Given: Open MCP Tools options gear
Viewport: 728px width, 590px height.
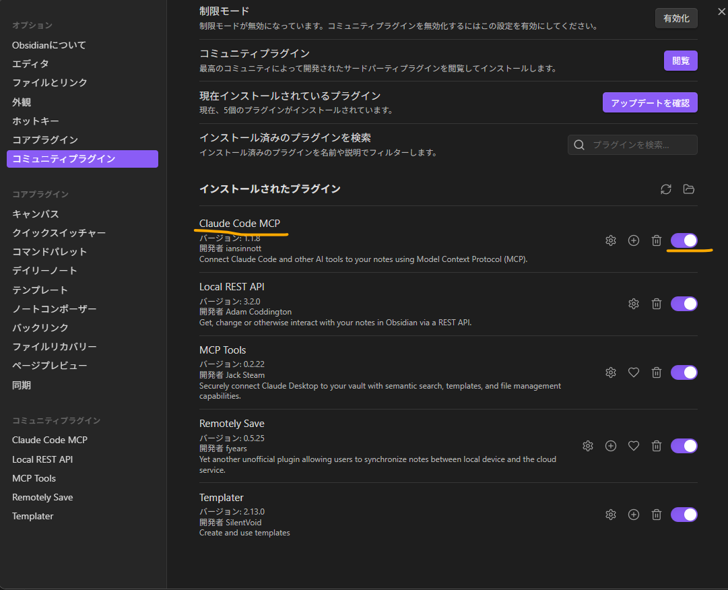Looking at the screenshot, I should (x=611, y=372).
